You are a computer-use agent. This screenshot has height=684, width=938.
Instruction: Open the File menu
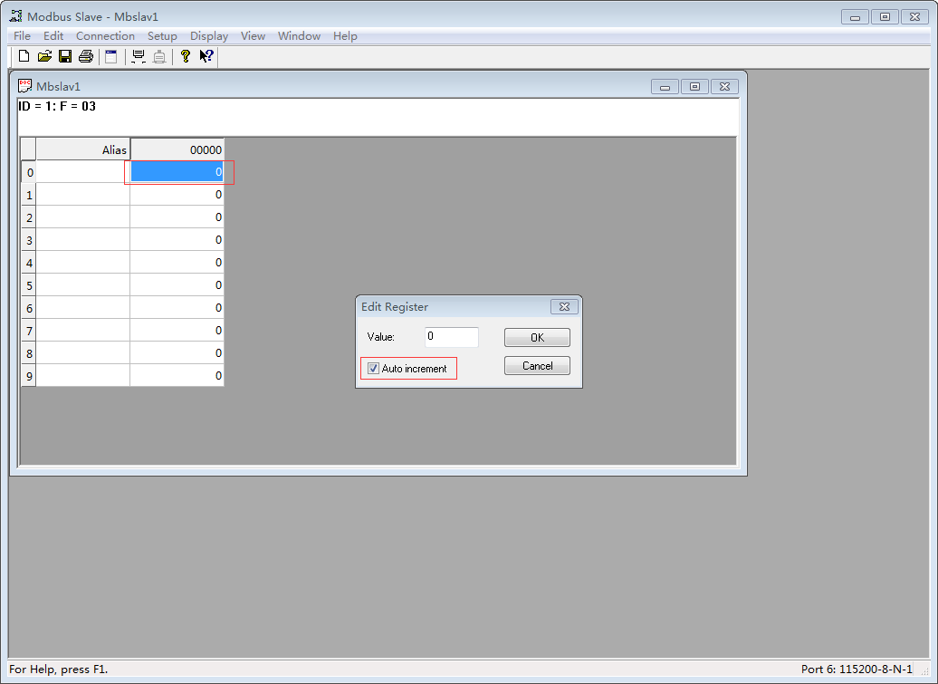coord(22,36)
